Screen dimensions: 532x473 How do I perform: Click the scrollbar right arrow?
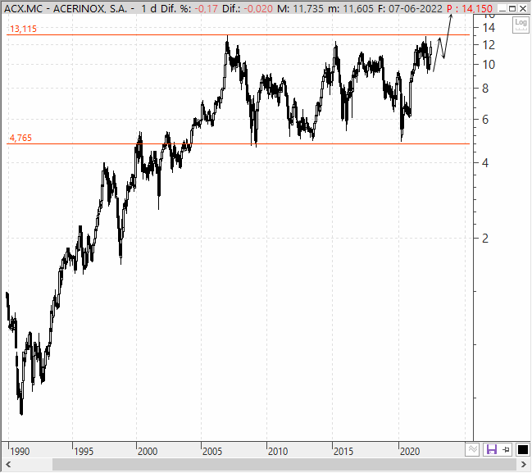524,464
